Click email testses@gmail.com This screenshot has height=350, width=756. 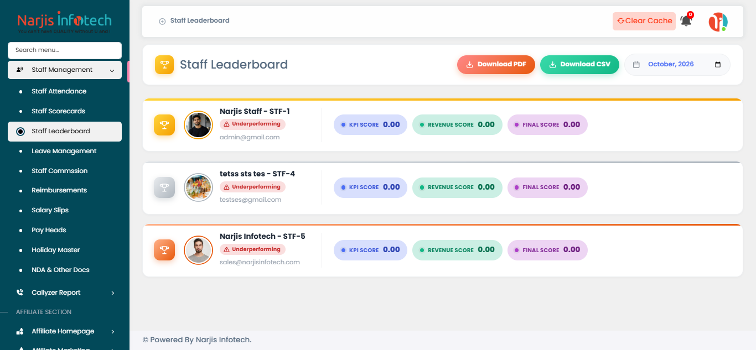tap(250, 200)
